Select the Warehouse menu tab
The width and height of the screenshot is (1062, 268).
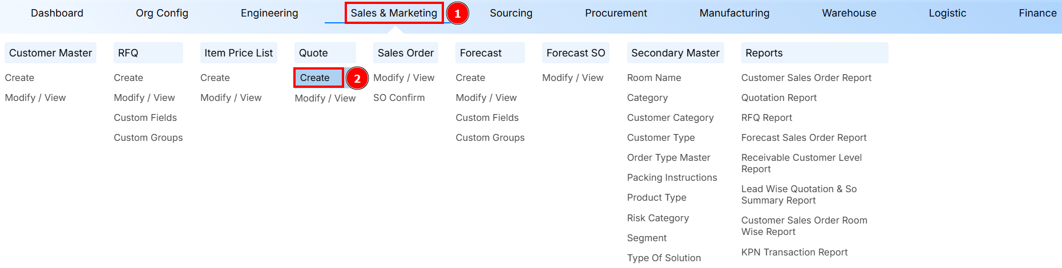click(x=849, y=13)
